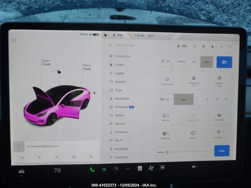The image size is (251, 188).
Task: Tap the charge port lightning icon
Action: 95,93
